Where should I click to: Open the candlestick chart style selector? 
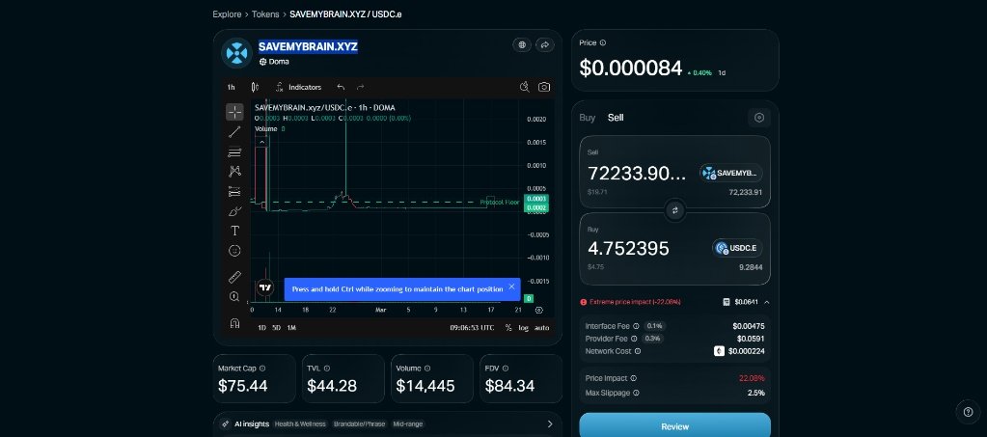pos(255,87)
